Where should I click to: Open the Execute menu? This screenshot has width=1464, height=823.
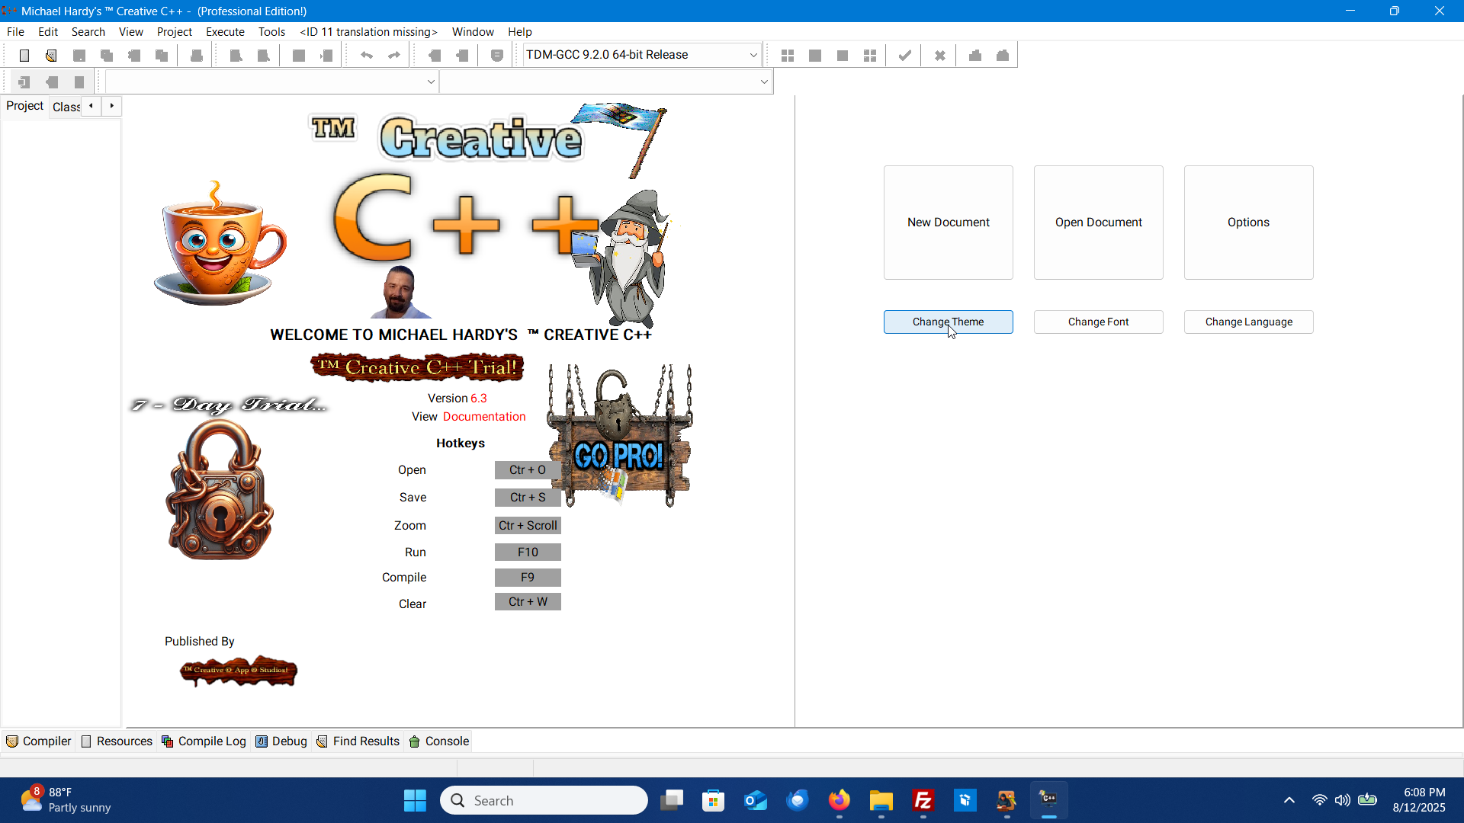click(x=225, y=32)
